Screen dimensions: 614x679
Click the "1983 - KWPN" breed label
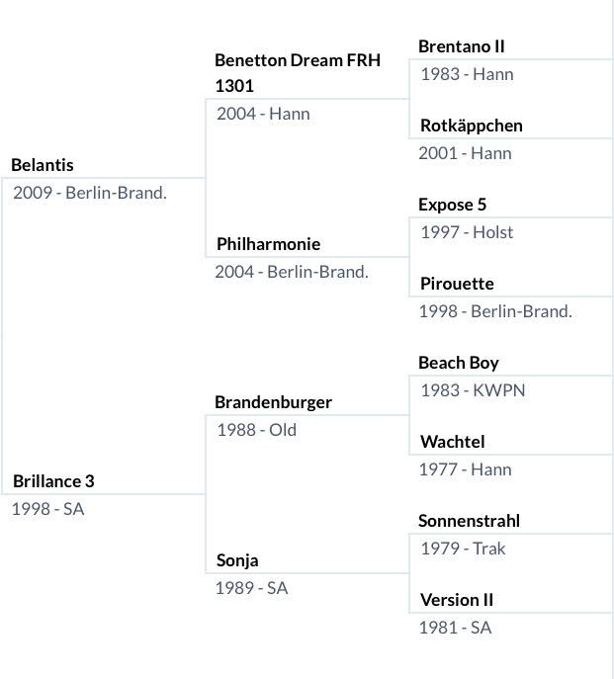473,390
